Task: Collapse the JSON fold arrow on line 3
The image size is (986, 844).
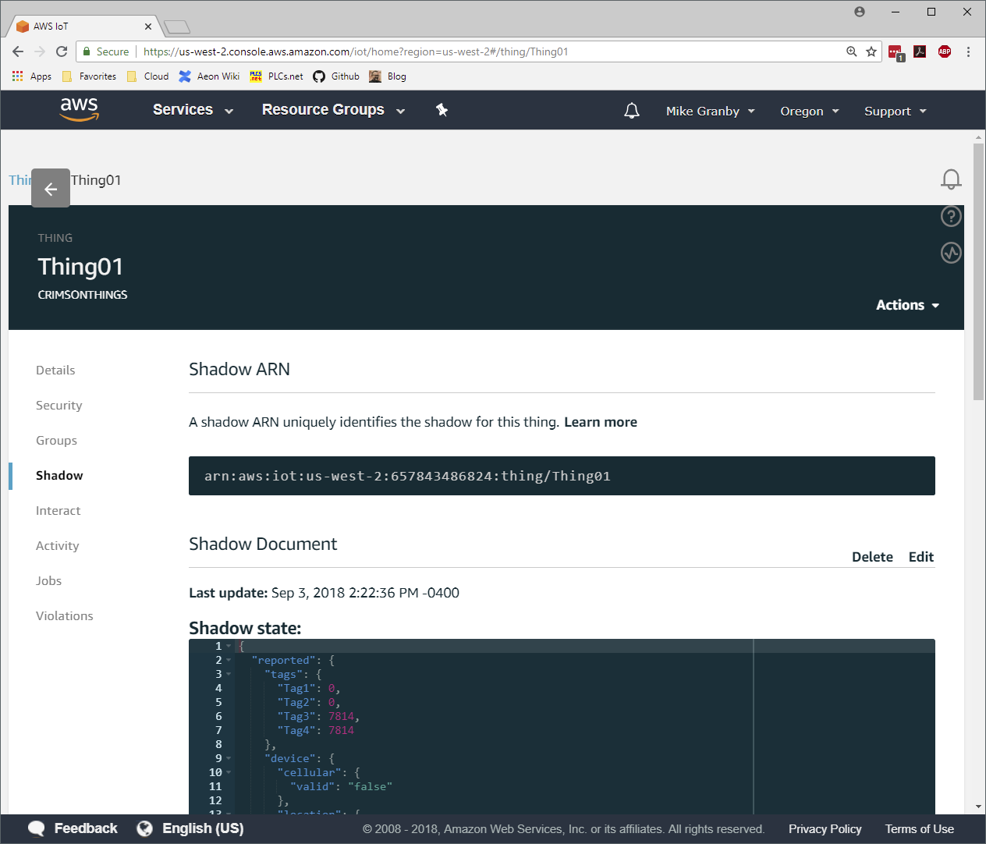Action: pos(229,674)
